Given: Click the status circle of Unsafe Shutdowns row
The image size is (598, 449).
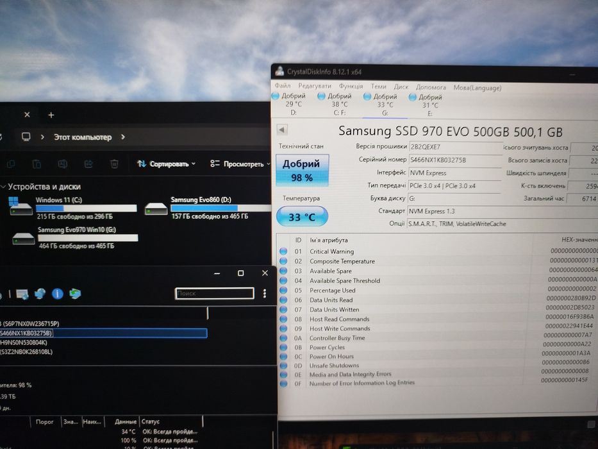Looking at the screenshot, I should click(283, 366).
